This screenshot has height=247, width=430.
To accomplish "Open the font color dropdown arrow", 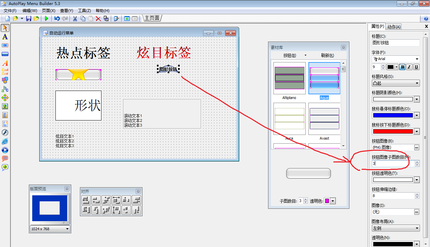I will pos(396,67).
